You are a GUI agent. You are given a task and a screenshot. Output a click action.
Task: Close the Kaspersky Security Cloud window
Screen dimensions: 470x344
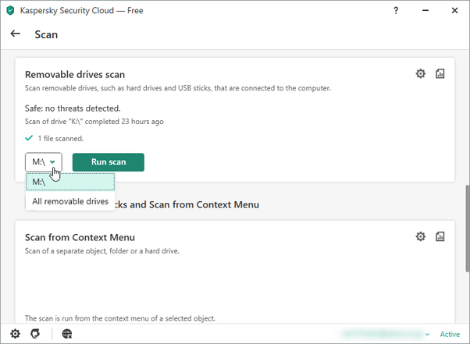pos(454,10)
